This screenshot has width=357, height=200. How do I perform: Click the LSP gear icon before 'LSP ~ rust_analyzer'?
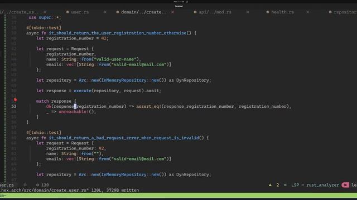pos(285,185)
